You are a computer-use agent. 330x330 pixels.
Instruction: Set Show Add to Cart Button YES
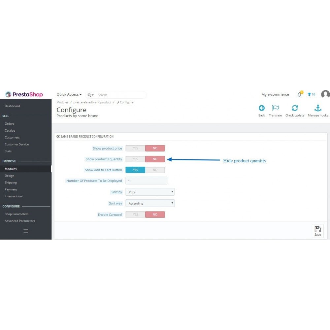click(x=135, y=170)
